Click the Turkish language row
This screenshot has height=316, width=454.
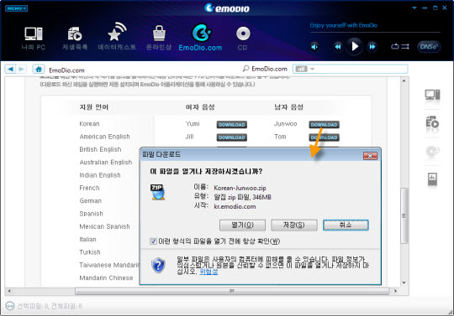coord(90,252)
